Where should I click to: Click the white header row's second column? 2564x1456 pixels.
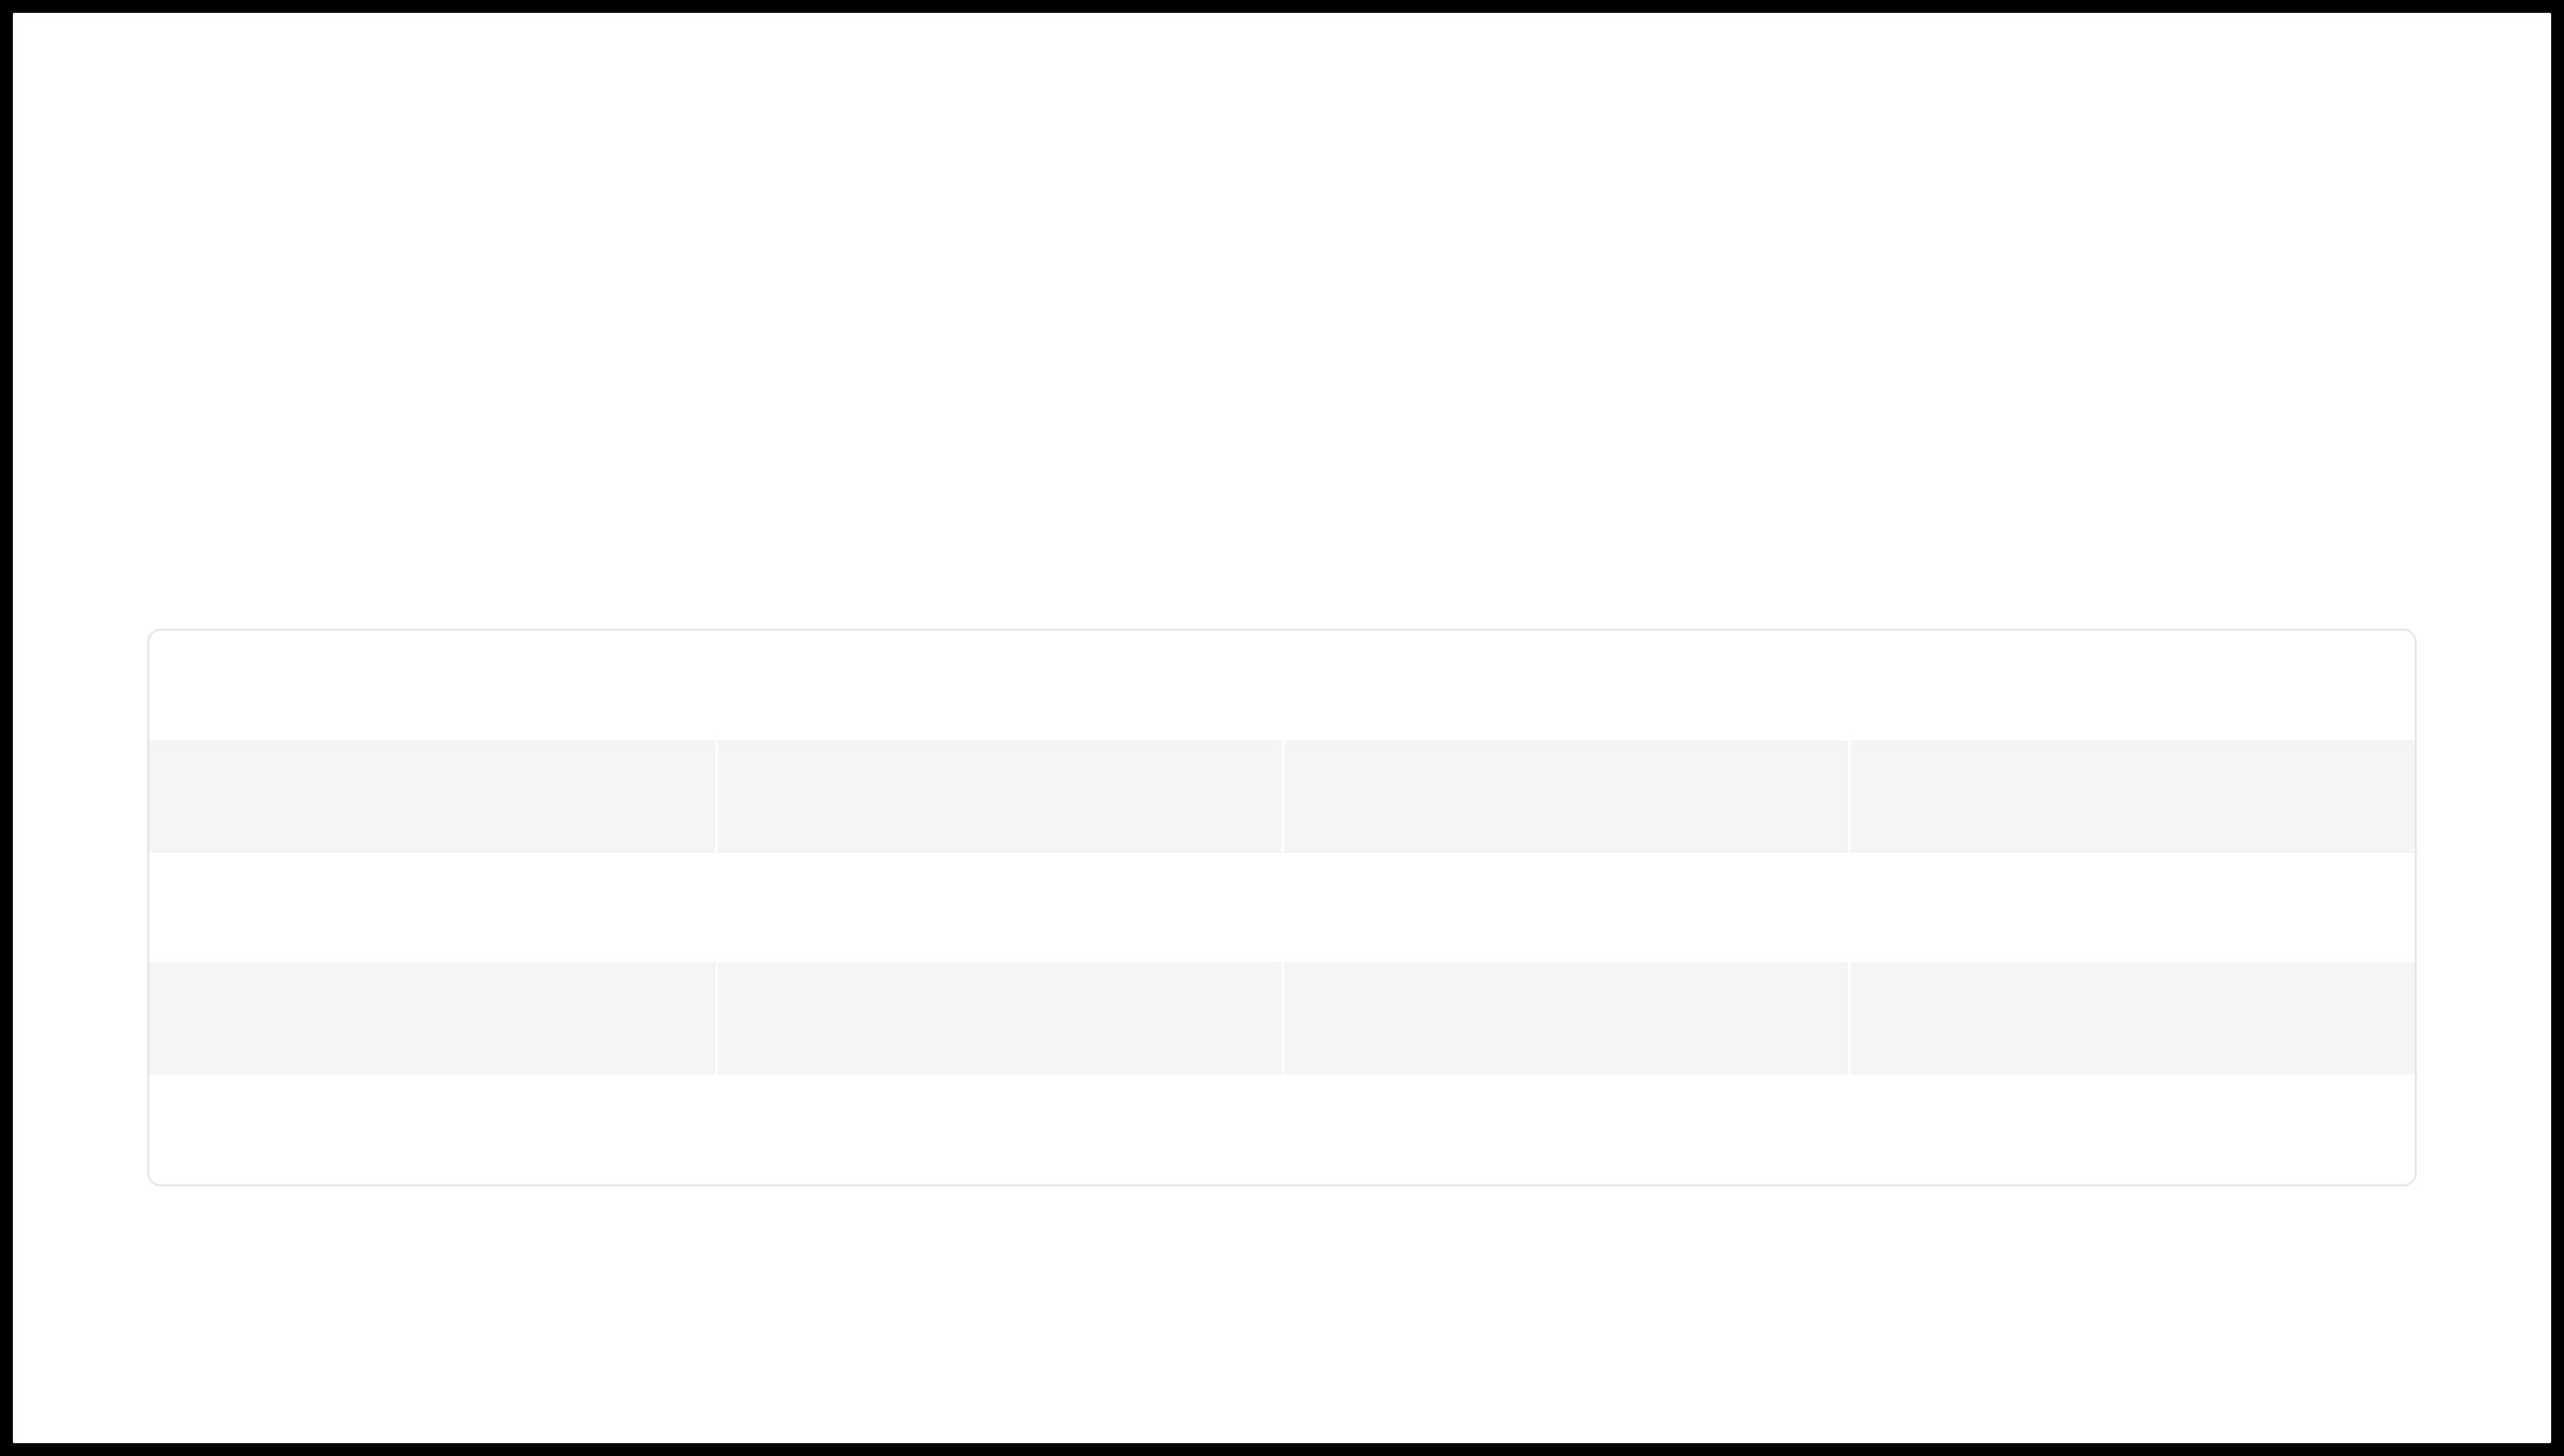click(999, 686)
